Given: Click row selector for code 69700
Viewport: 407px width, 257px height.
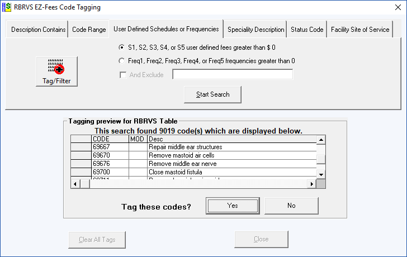Looking at the screenshot, I should [81, 172].
